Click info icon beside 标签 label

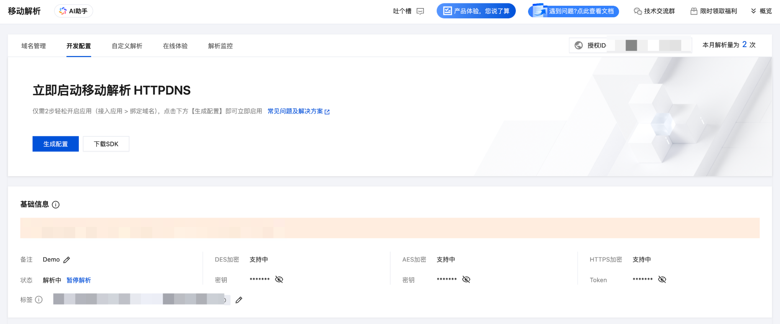pyautogui.click(x=39, y=300)
